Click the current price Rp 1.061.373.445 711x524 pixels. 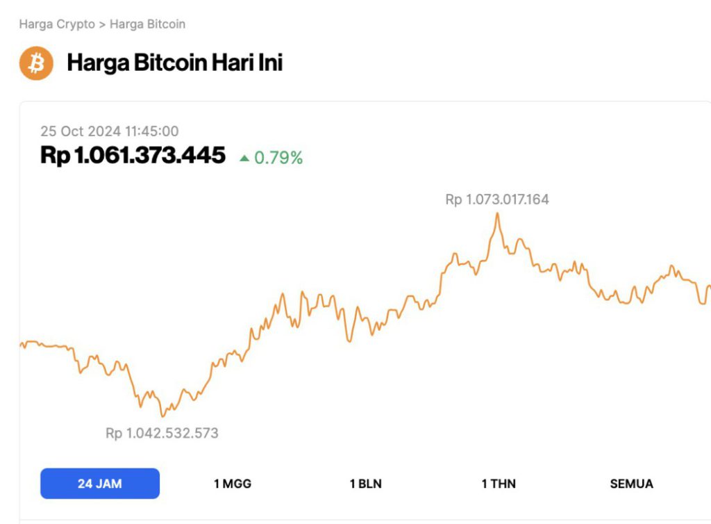click(x=133, y=155)
